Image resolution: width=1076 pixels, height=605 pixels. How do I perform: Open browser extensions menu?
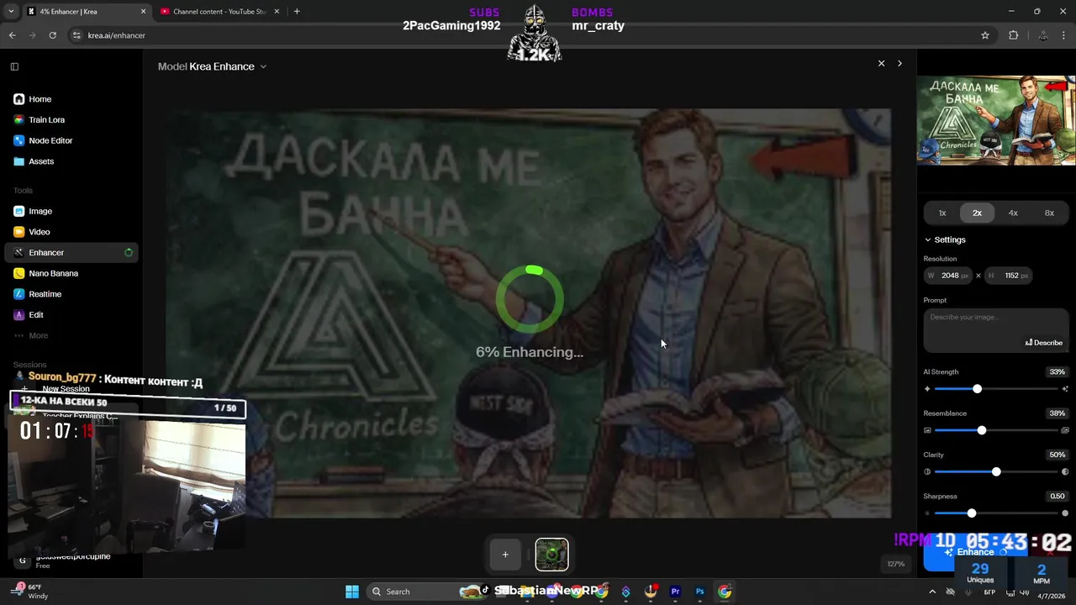pyautogui.click(x=1013, y=35)
